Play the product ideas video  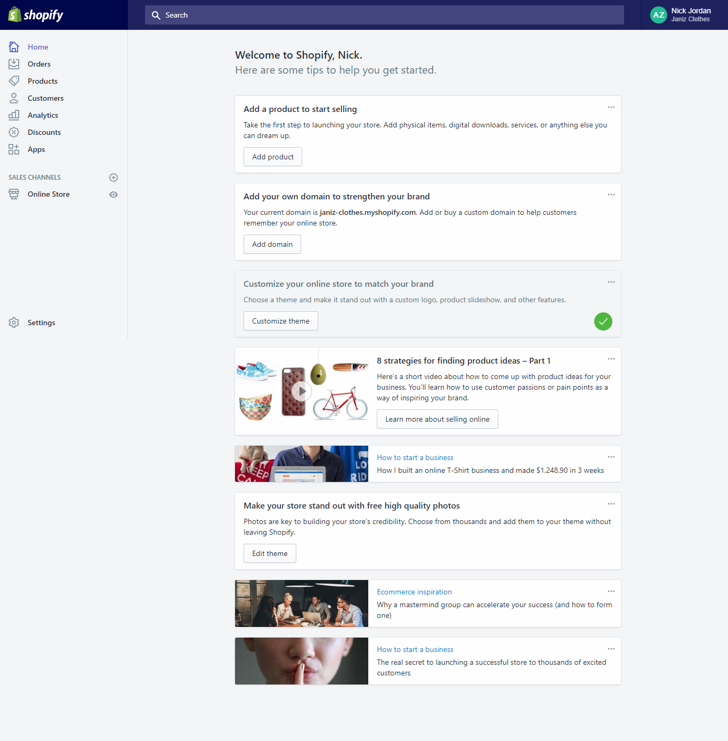[302, 391]
